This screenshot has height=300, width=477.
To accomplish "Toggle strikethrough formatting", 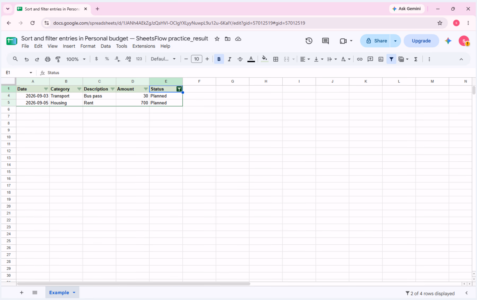I will click(240, 59).
